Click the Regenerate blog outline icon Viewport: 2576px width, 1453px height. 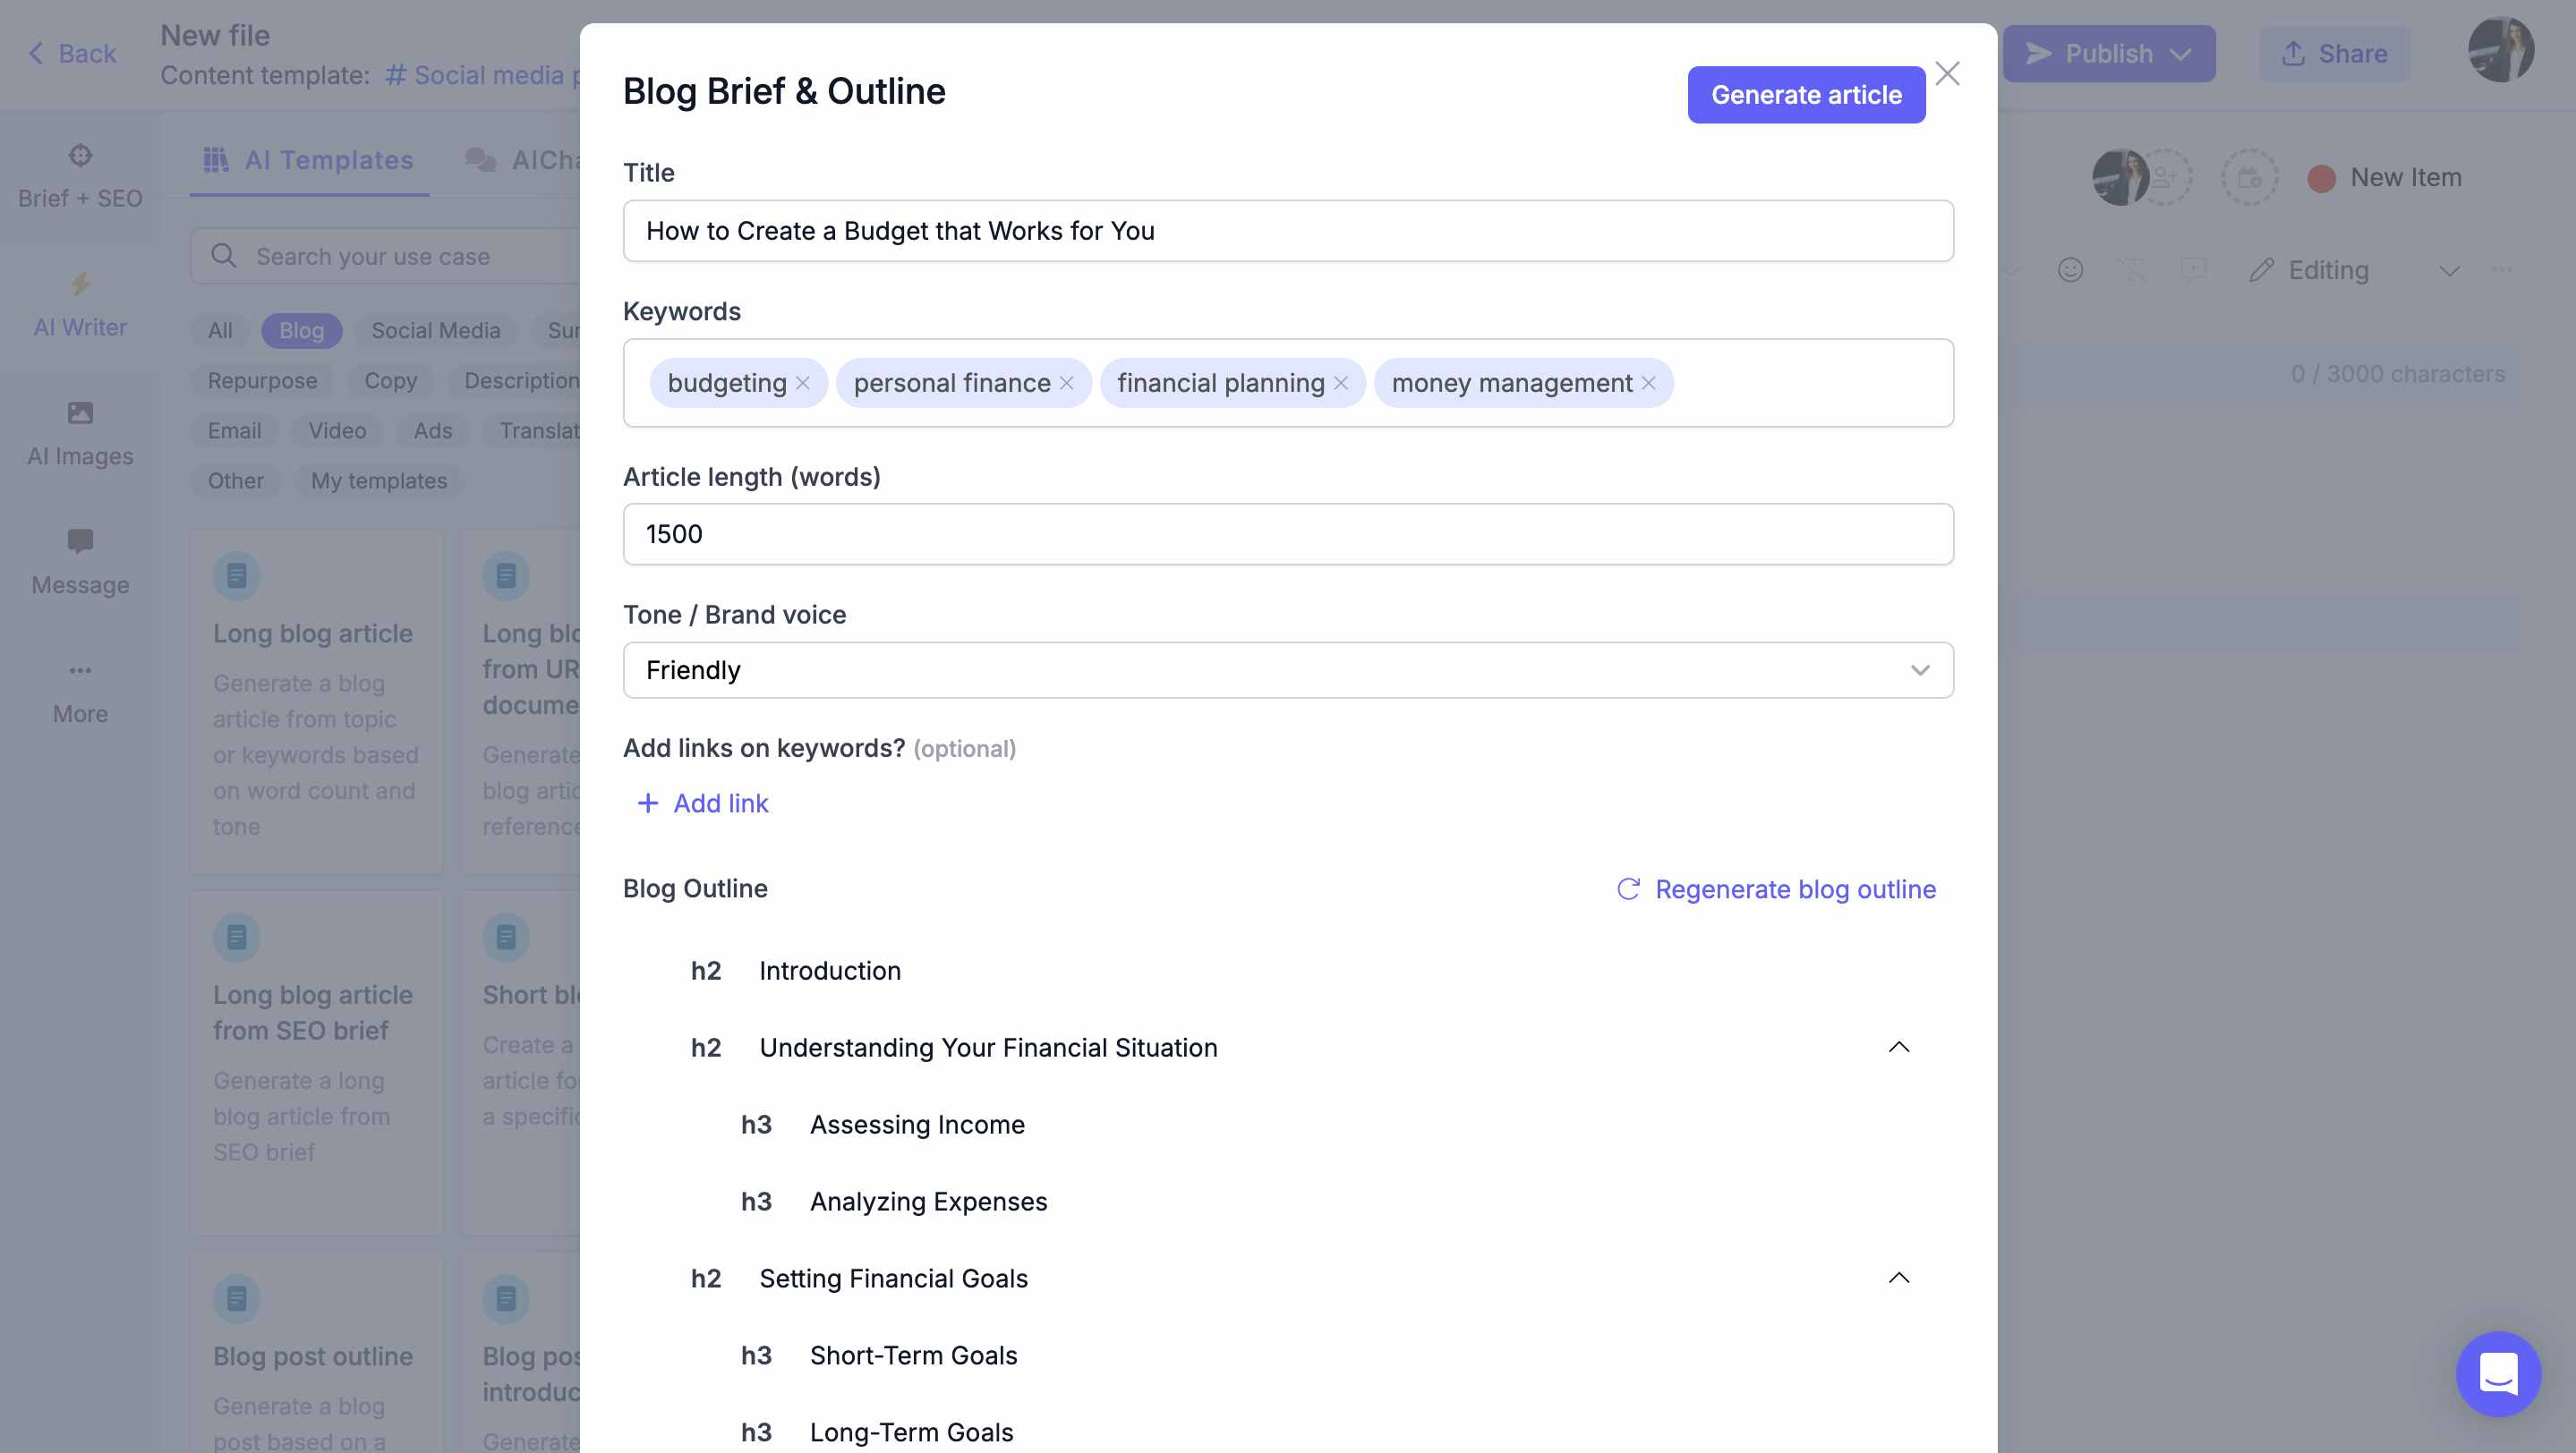[x=1628, y=889]
